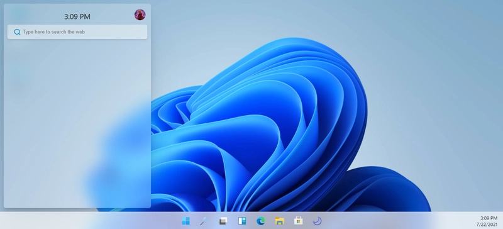This screenshot has height=229, width=503.
Task: Open the Windows Start menu
Action: point(185,221)
